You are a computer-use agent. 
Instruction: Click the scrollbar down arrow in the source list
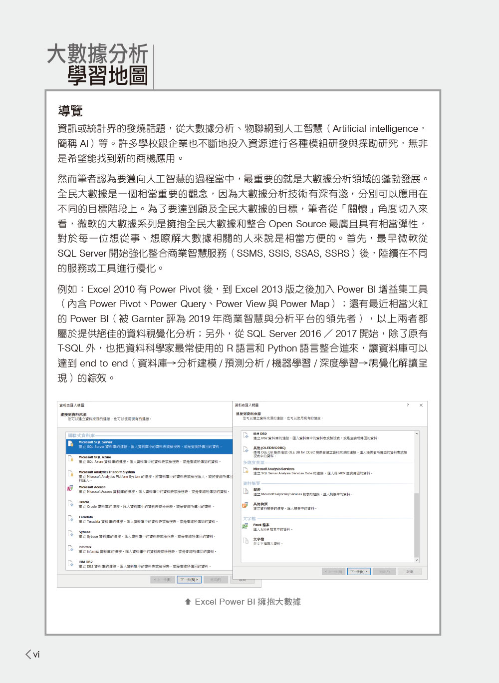[417, 561]
